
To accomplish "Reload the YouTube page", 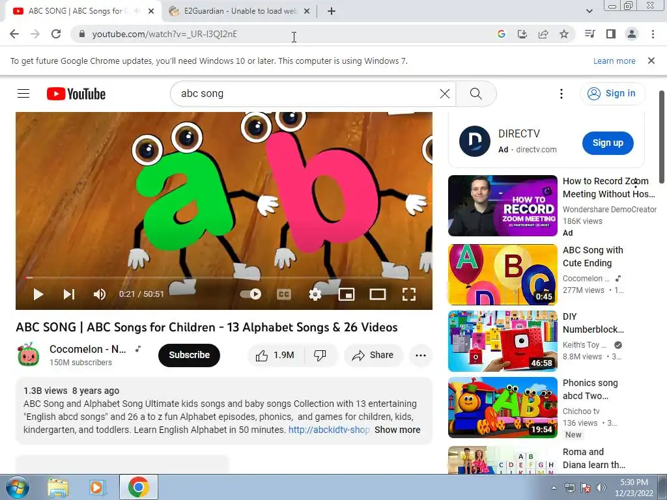I will (x=56, y=34).
